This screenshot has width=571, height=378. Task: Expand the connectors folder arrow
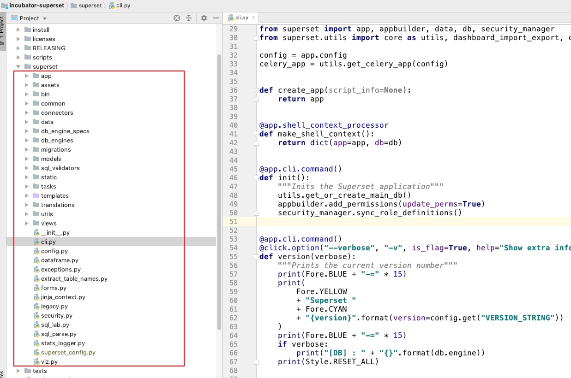pos(27,112)
